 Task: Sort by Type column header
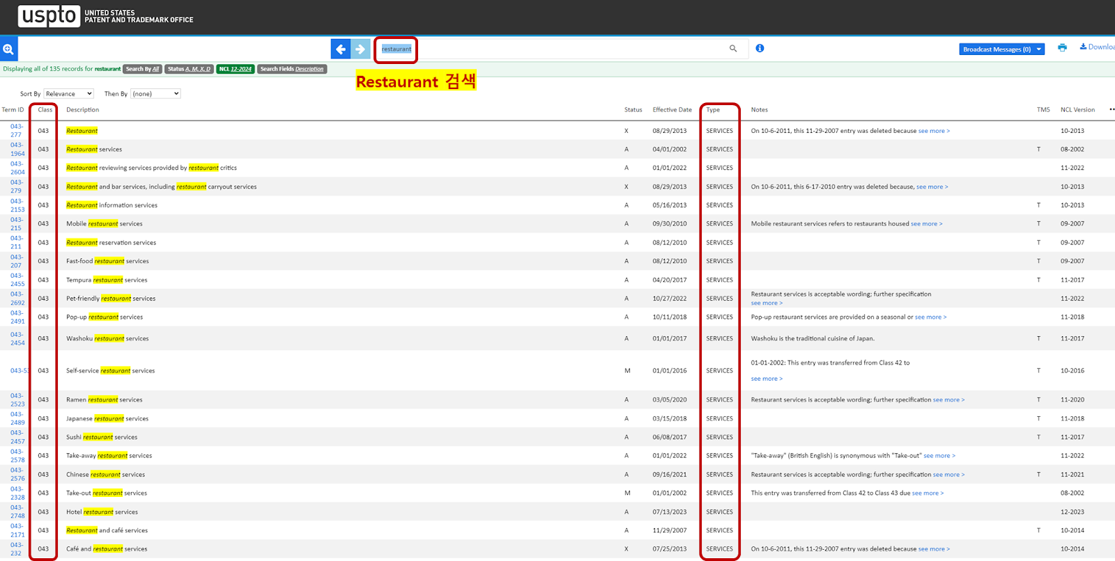coord(713,110)
